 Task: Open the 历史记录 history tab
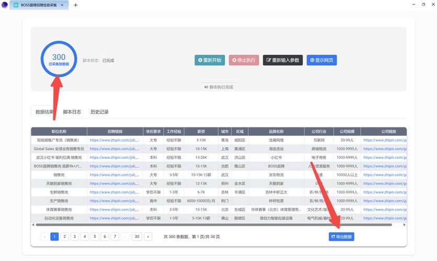coord(99,112)
